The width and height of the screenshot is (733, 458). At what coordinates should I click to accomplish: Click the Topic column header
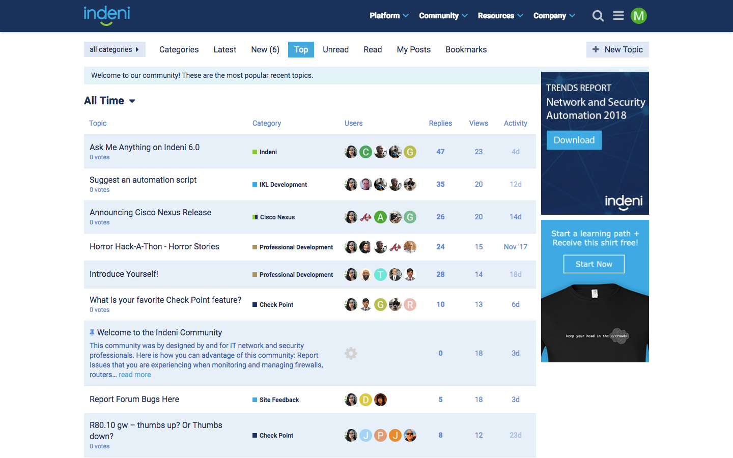click(x=98, y=123)
